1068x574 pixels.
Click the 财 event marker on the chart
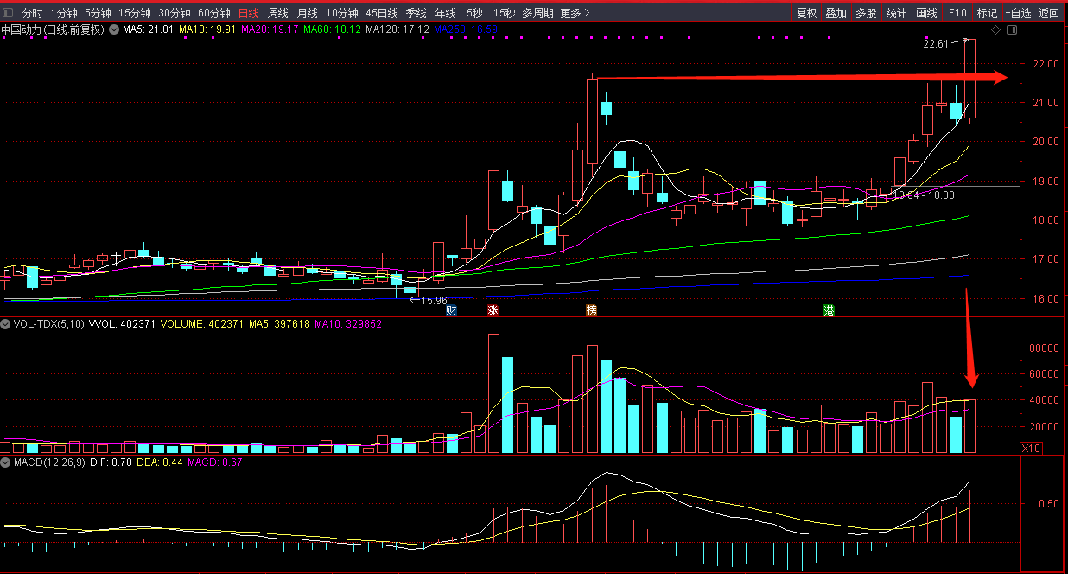click(450, 309)
